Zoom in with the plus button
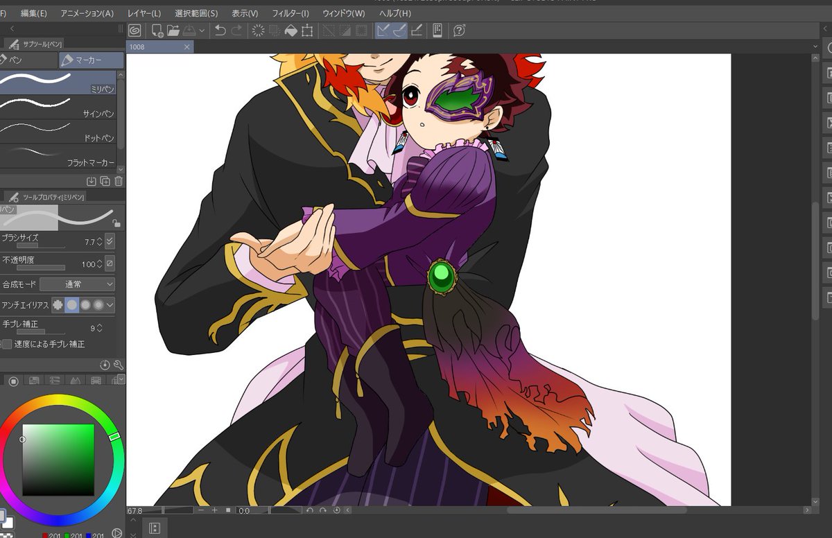 [215, 510]
